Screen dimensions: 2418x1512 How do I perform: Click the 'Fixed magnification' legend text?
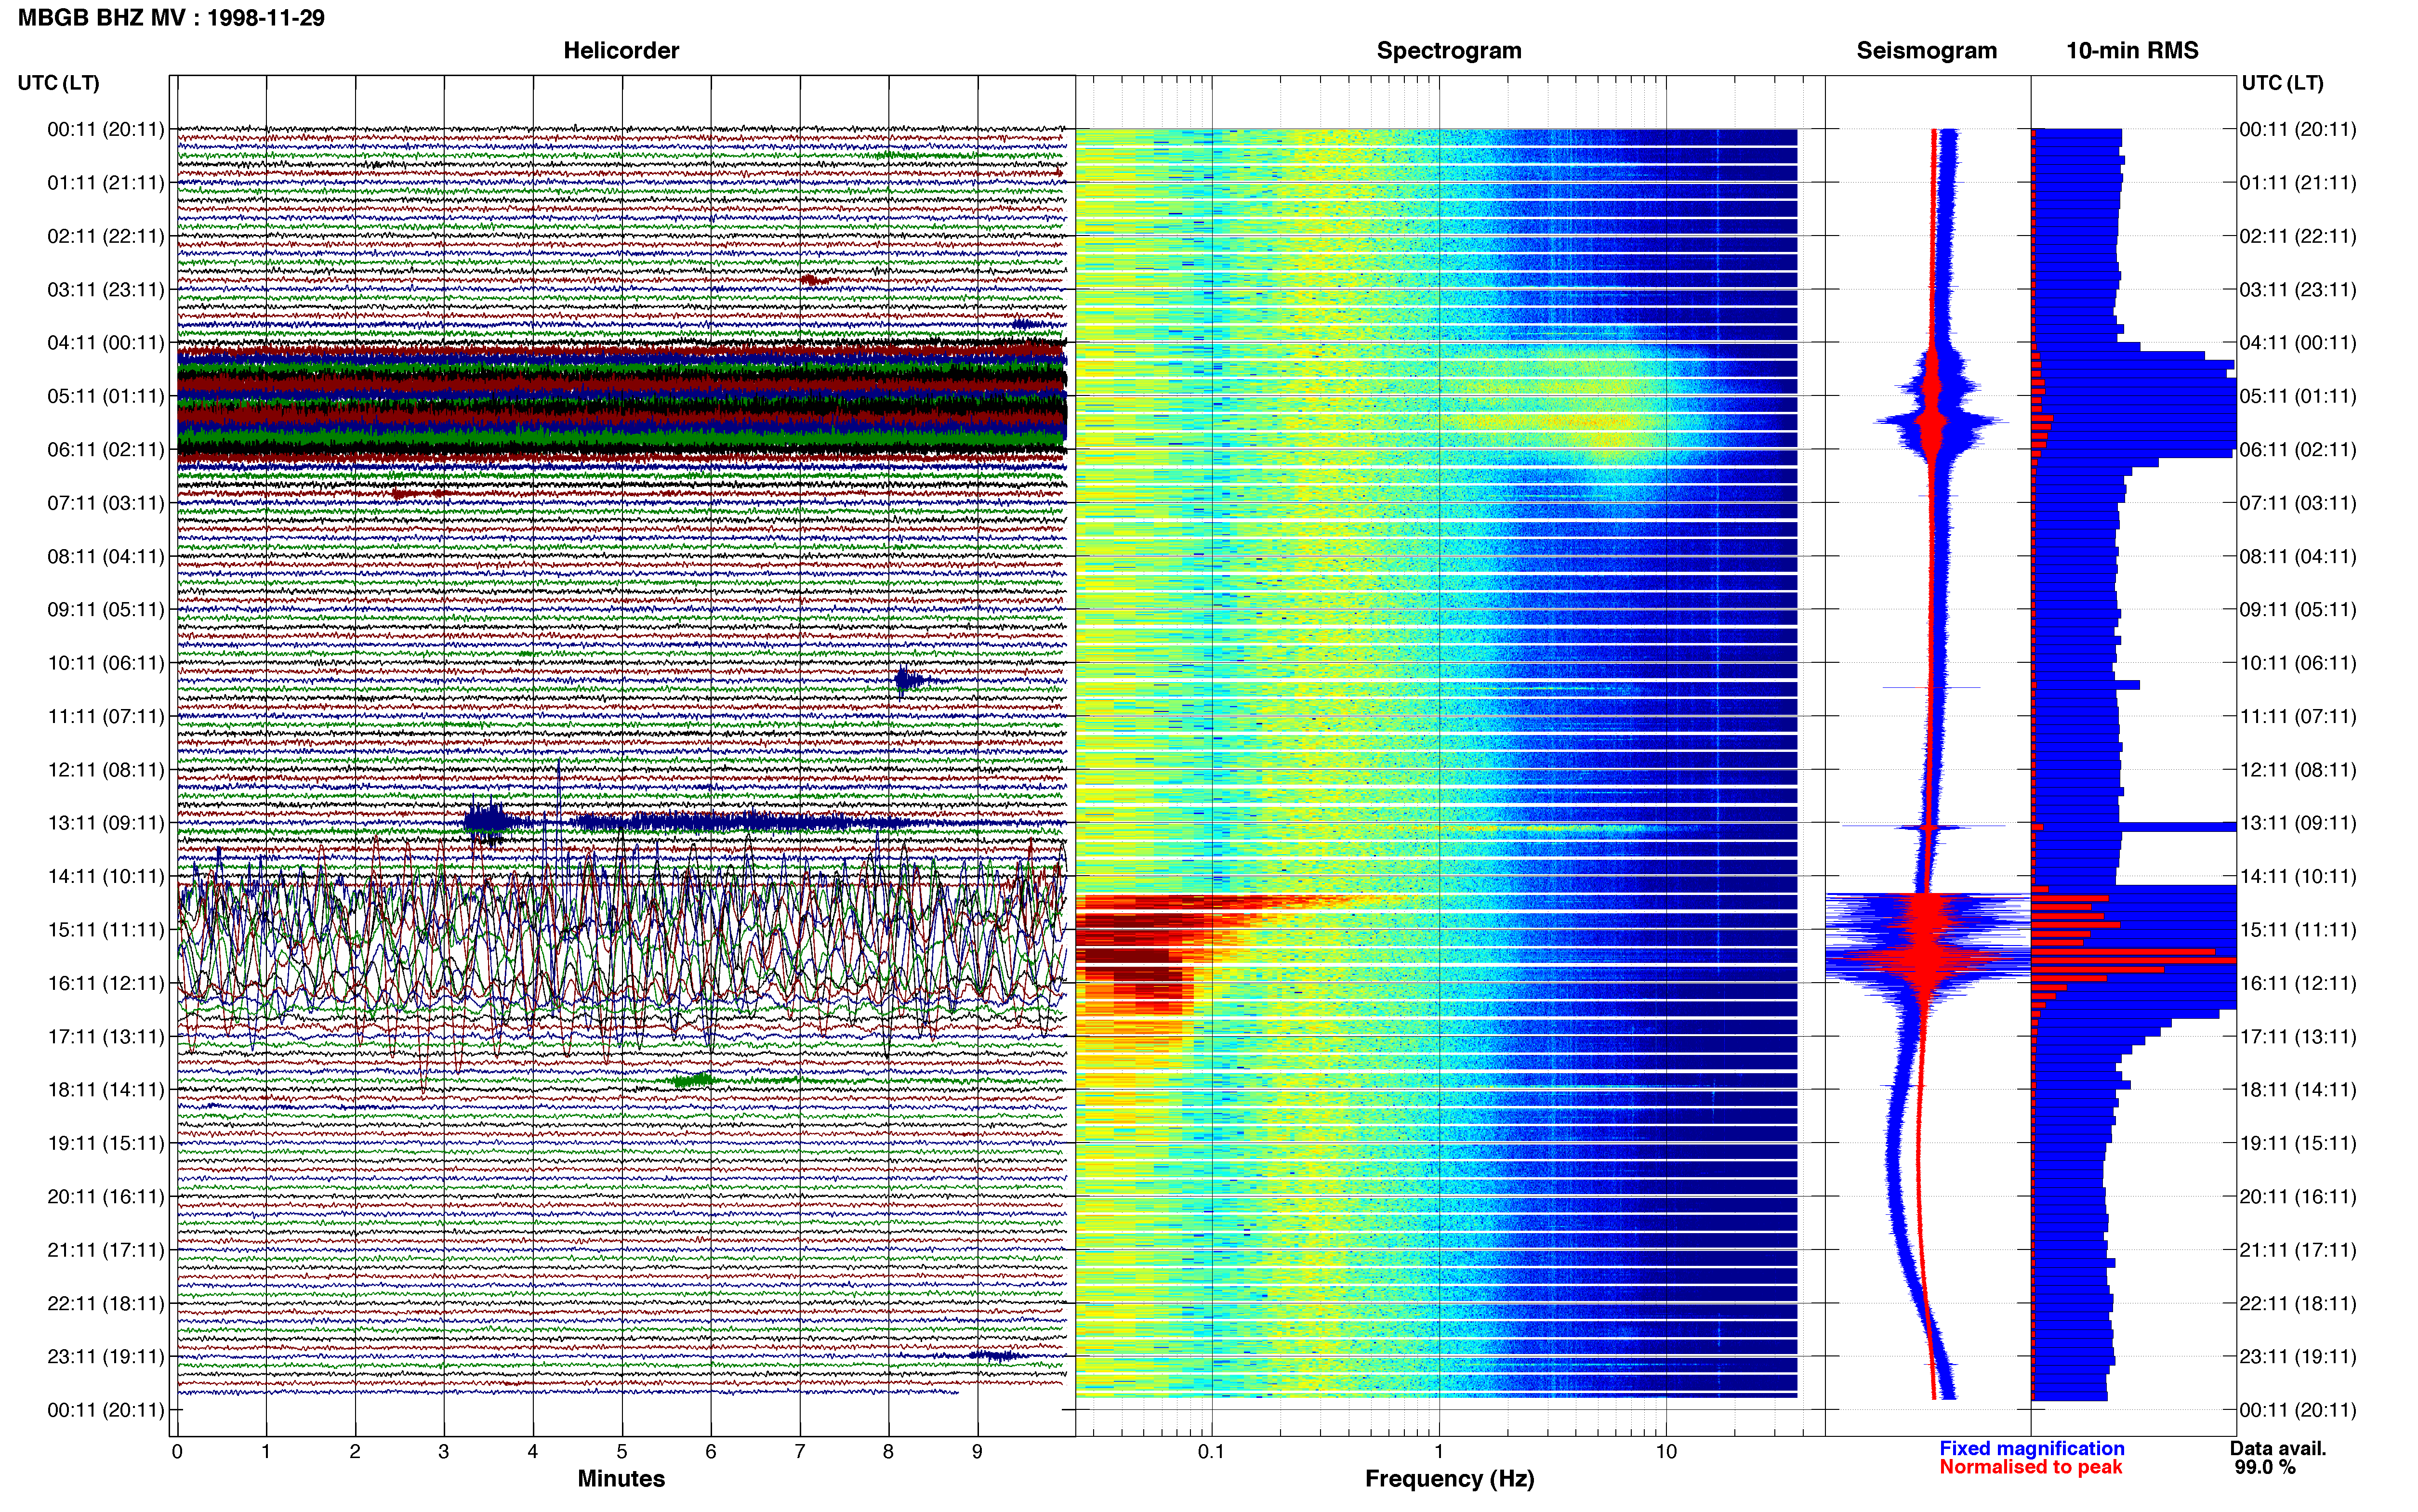click(x=2031, y=1448)
